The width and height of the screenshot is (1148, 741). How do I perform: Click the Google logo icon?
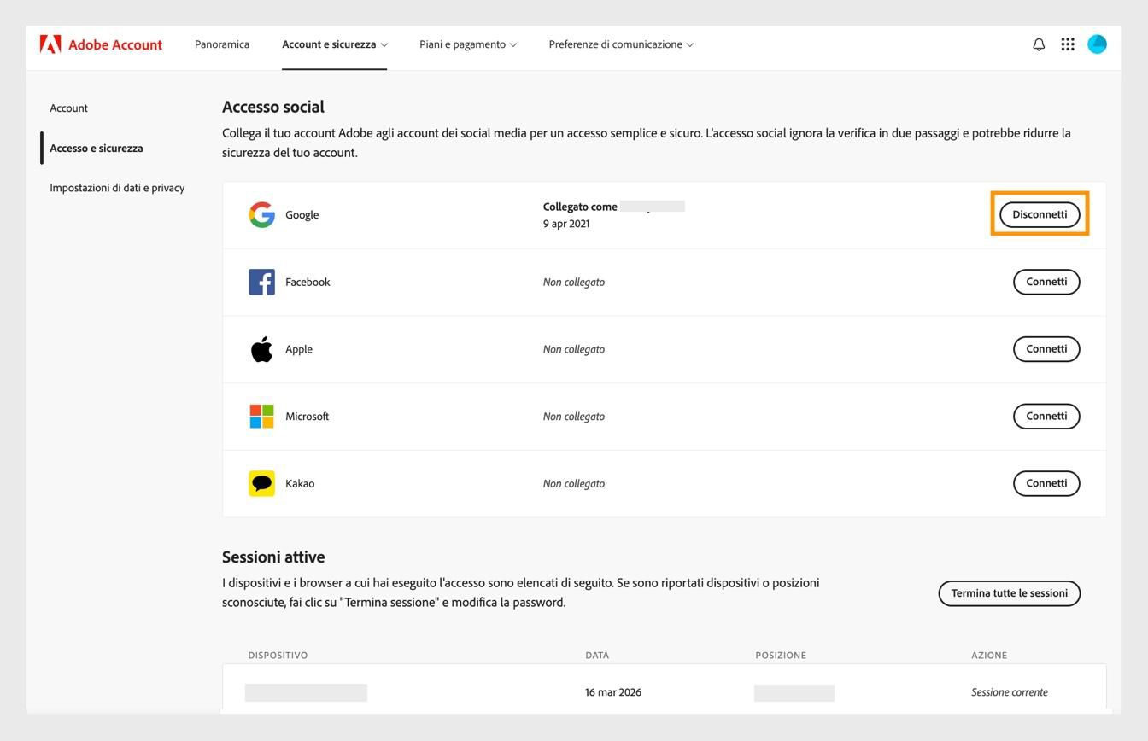(x=262, y=214)
